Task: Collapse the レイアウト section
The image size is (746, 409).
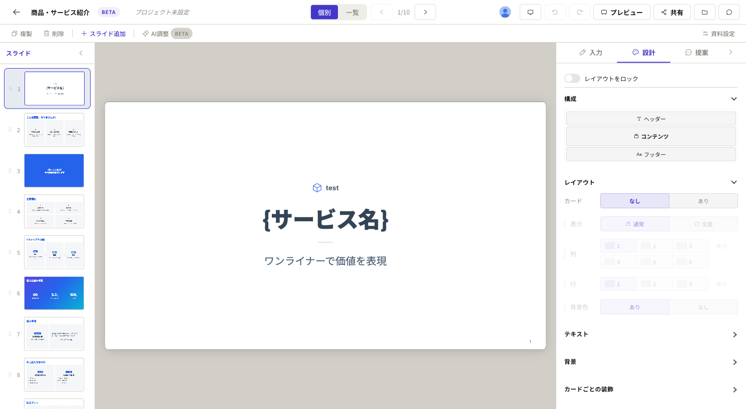Action: 734,182
